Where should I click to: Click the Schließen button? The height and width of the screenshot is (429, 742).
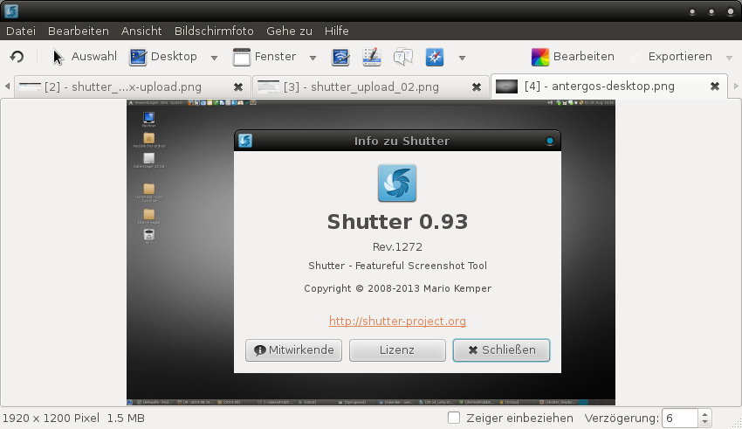point(502,350)
